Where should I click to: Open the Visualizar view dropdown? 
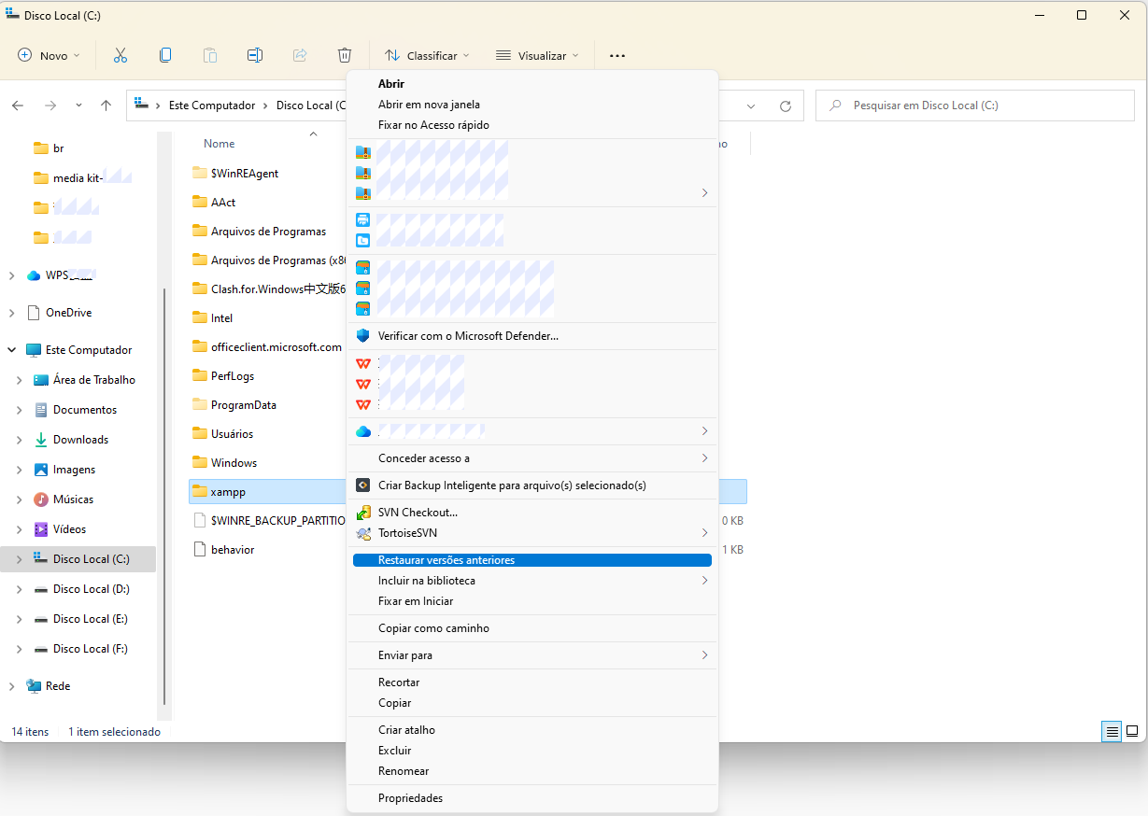click(x=537, y=55)
